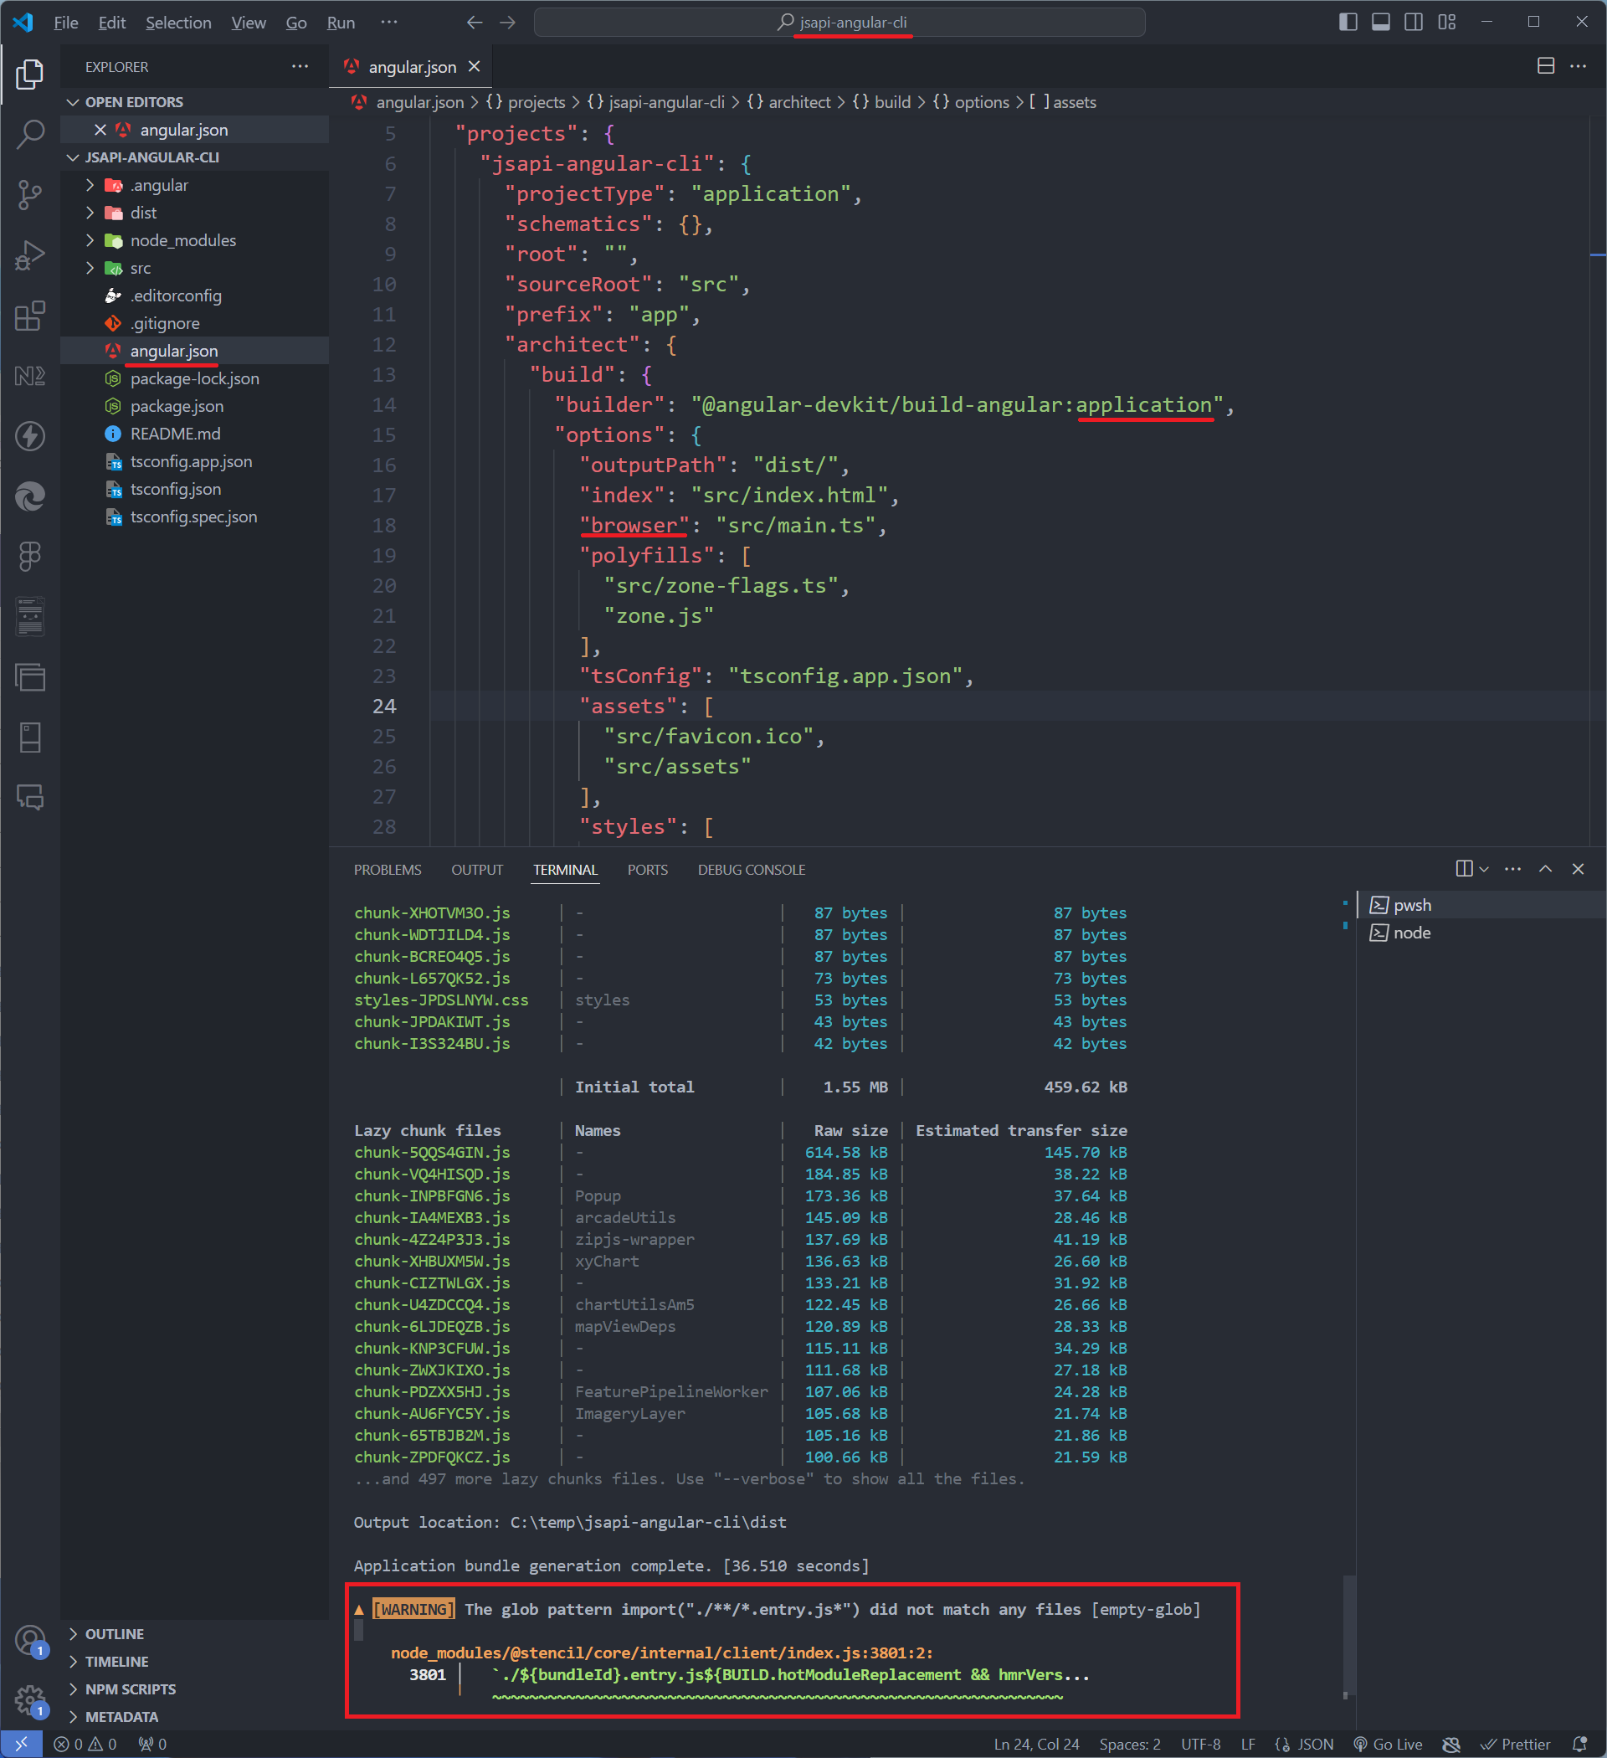
Task: Open the Search view in activity bar
Action: 29,134
